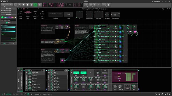Pick the Label module from the palette
The image size is (172, 96).
(68, 14)
